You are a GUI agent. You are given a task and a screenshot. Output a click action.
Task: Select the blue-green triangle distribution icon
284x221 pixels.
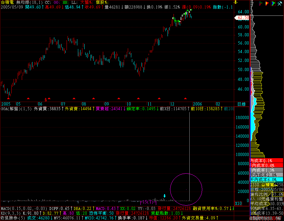point(273,3)
